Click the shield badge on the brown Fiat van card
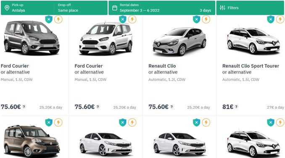The width and height of the screenshot is (285, 158). pyautogui.click(x=49, y=122)
